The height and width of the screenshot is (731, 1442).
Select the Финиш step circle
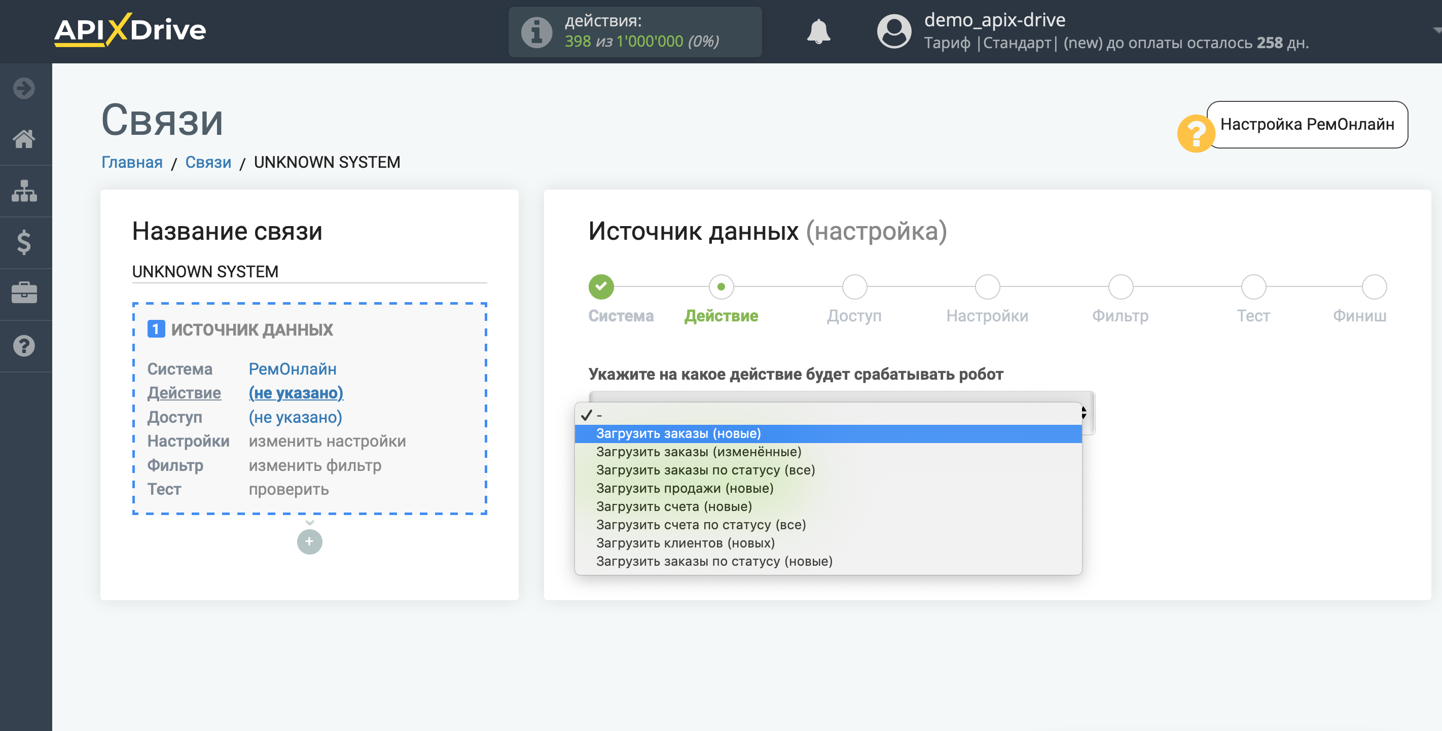[x=1374, y=286]
